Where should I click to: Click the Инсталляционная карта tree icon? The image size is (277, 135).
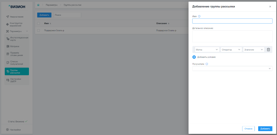point(8,39)
